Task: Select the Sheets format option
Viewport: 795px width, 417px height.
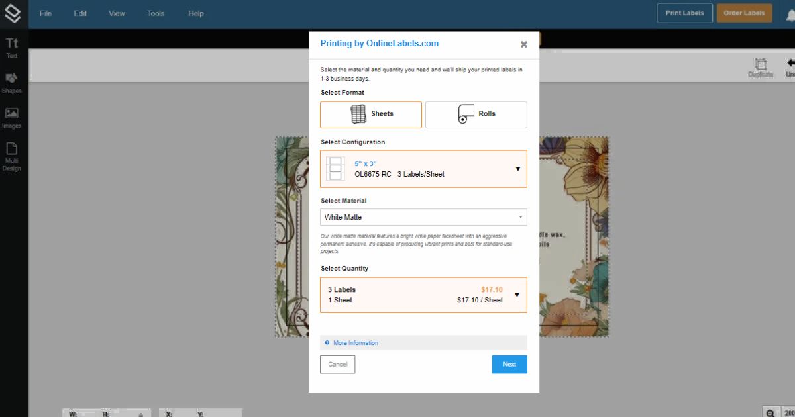Action: (x=371, y=115)
